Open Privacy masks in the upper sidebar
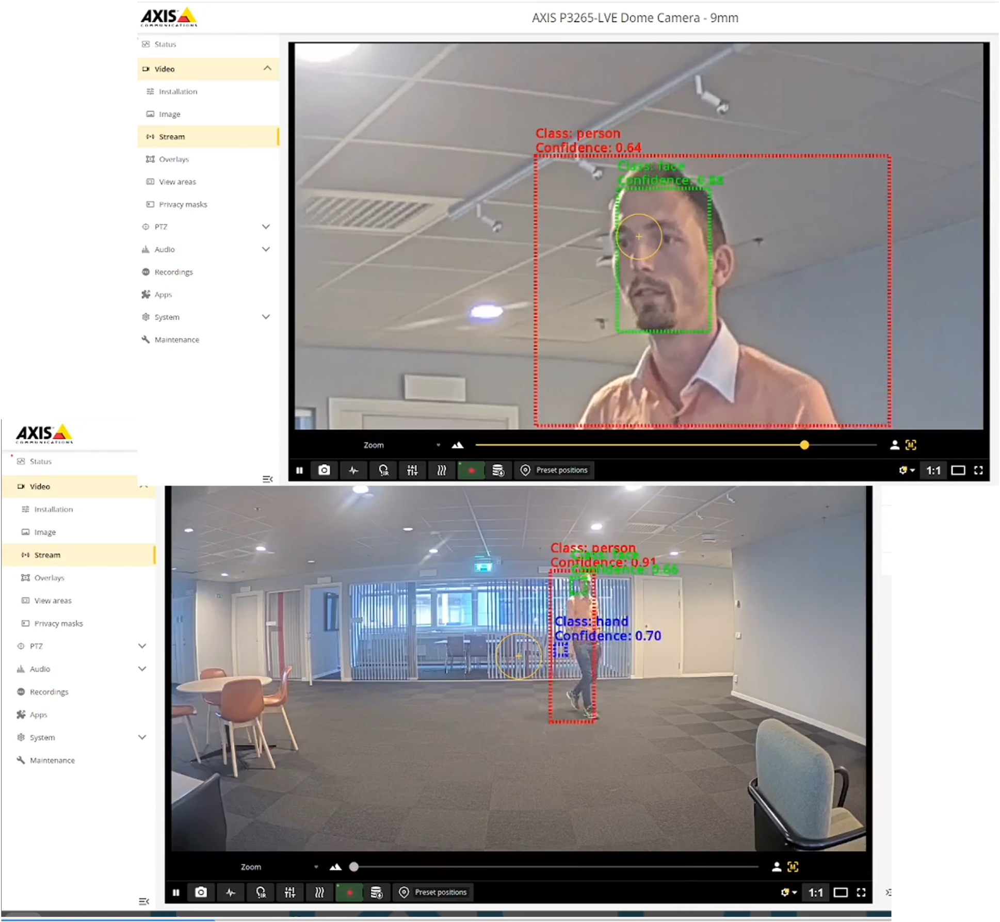The width and height of the screenshot is (1000, 922). pos(208,205)
